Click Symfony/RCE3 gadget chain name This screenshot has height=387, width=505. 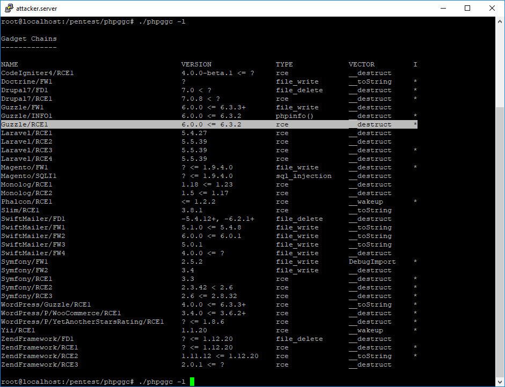coord(27,296)
